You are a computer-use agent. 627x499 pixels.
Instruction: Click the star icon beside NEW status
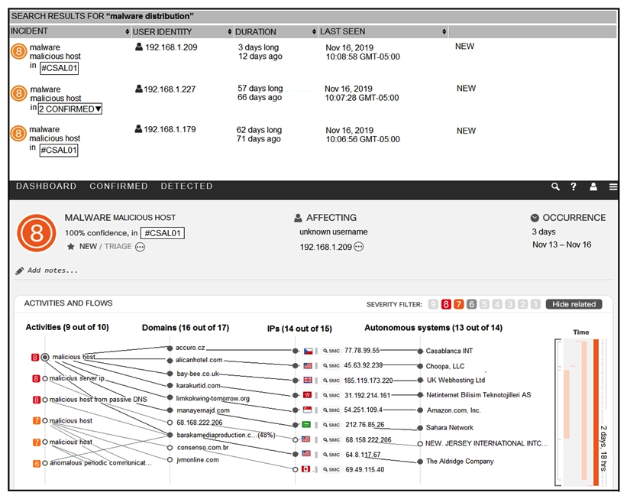pos(71,247)
